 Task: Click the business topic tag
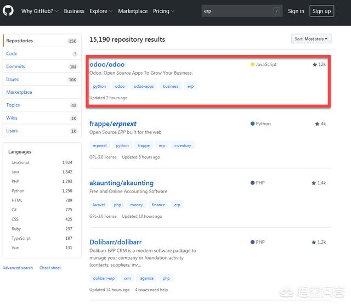171,86
